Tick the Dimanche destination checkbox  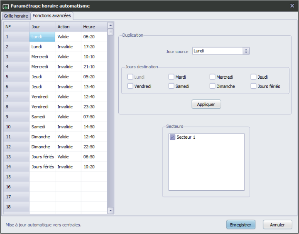tap(212, 86)
